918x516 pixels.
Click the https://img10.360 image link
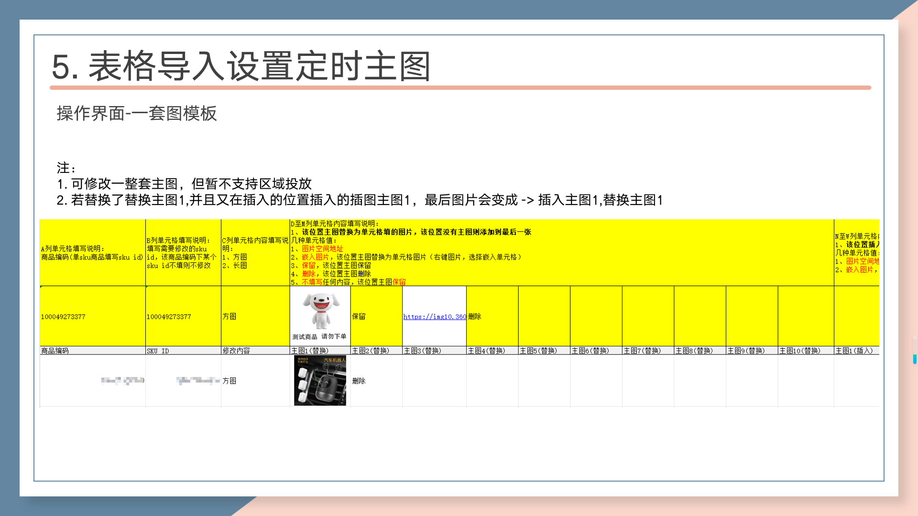click(x=434, y=317)
